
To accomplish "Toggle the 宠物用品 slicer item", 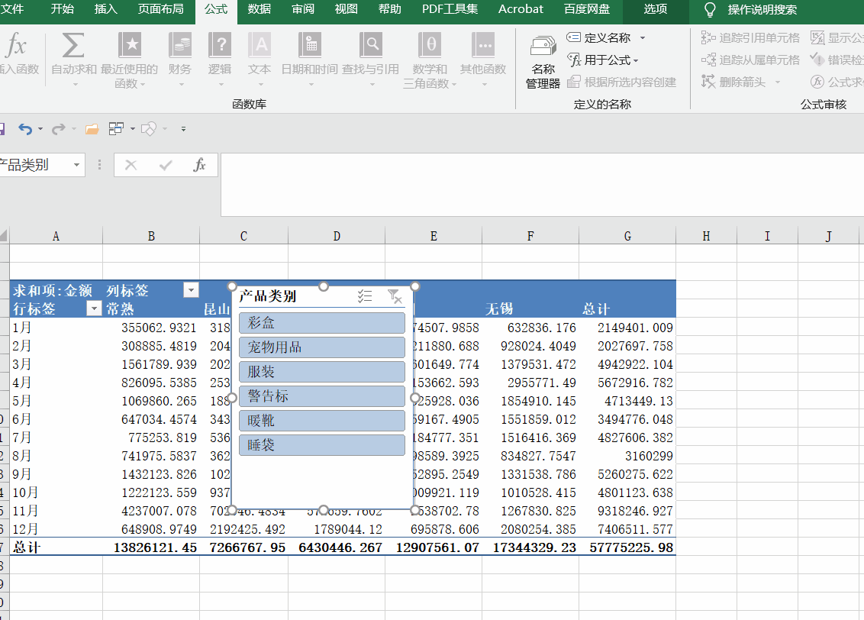I will 322,347.
